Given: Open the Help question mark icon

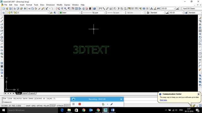Looking at the screenshot, I should pyautogui.click(x=94, y=8).
